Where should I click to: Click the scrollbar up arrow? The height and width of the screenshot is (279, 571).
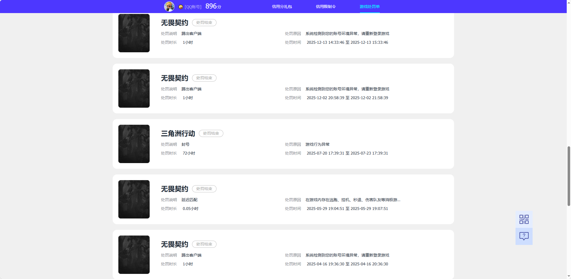point(569,2)
